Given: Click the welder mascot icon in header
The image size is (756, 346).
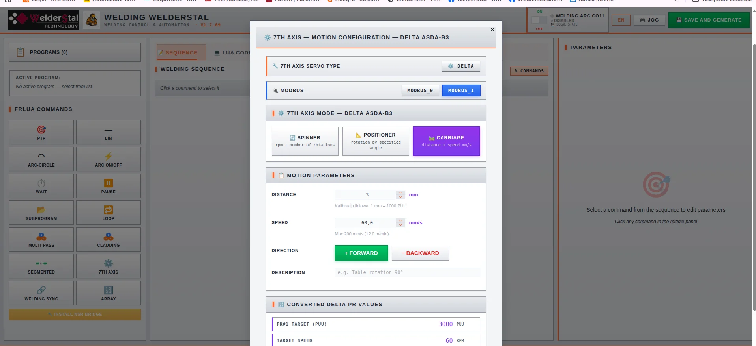Looking at the screenshot, I should (92, 20).
